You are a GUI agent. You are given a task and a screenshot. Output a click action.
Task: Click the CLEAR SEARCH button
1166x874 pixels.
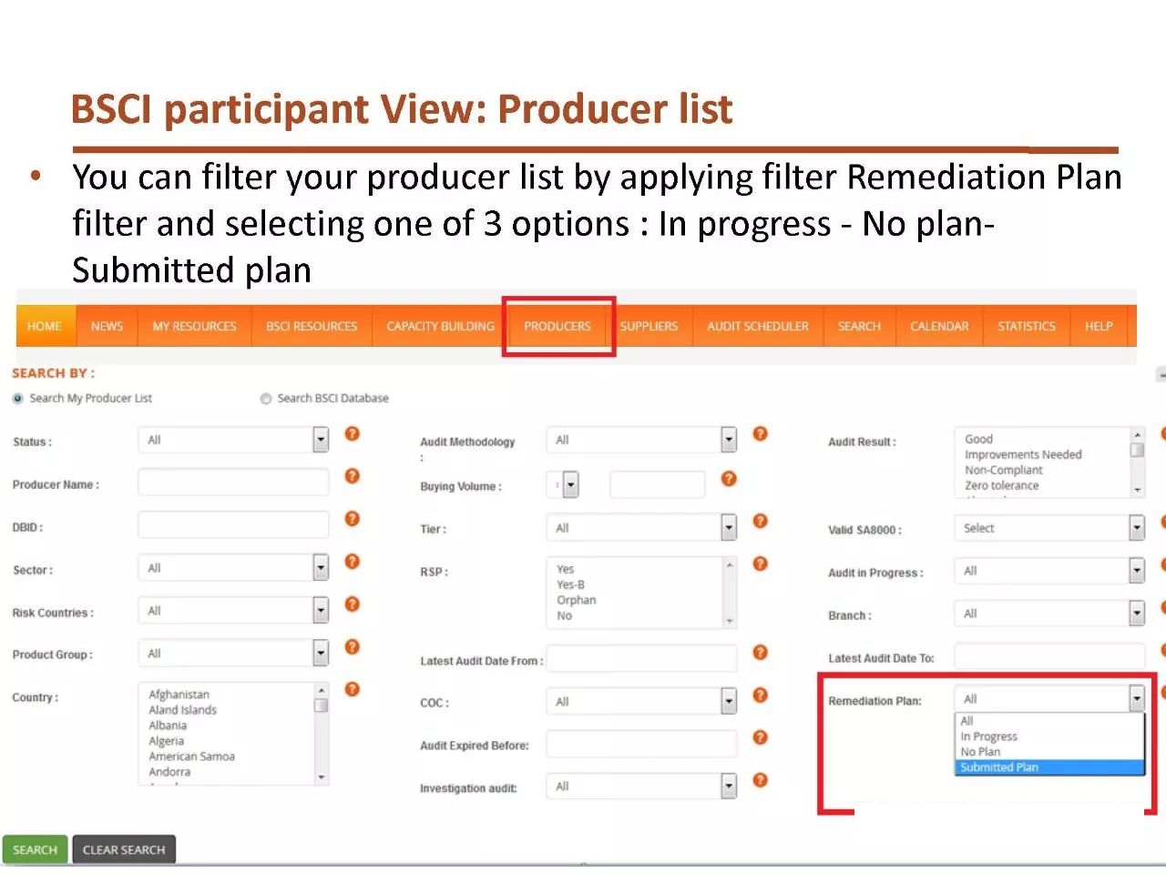pos(124,849)
